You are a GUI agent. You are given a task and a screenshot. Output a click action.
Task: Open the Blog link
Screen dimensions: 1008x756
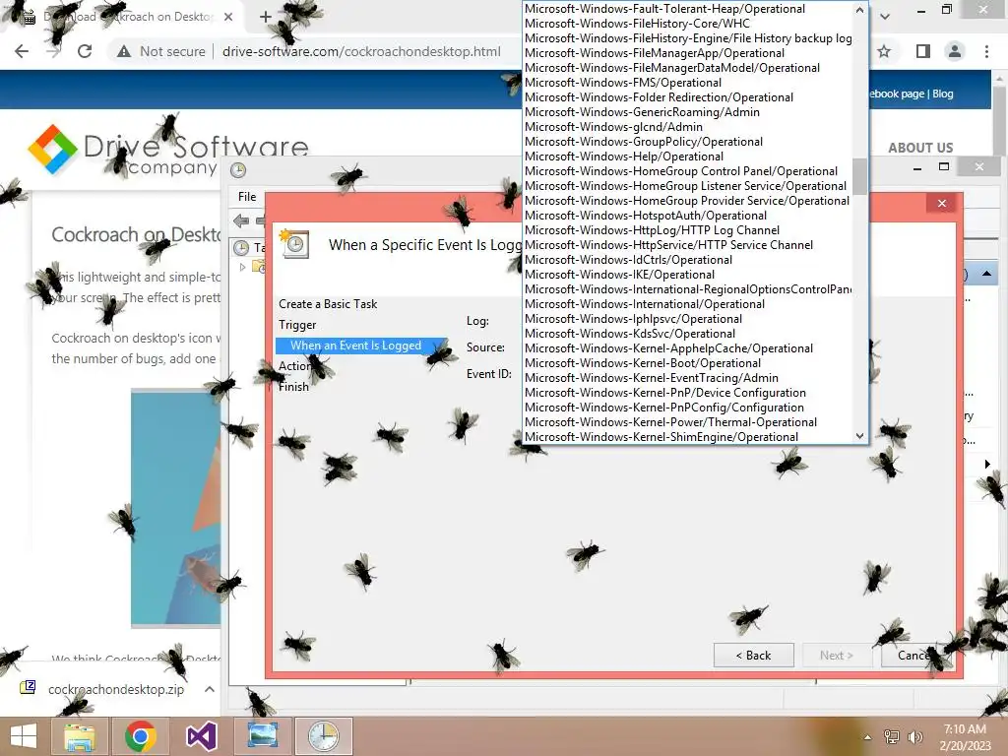point(942,94)
